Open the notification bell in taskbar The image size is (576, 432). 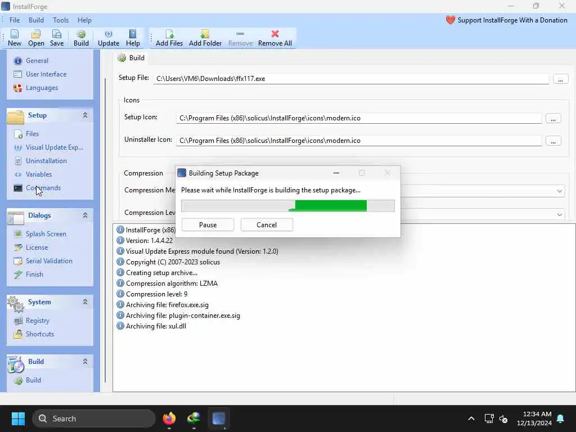click(x=561, y=418)
